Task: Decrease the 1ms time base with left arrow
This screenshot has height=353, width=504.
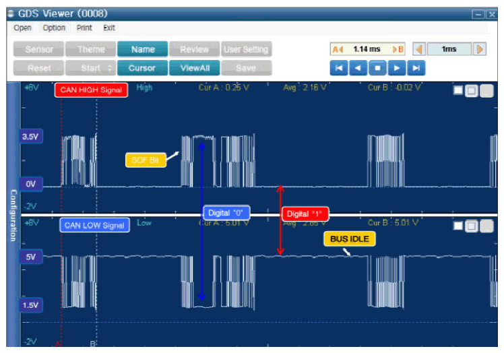Action: coord(419,49)
